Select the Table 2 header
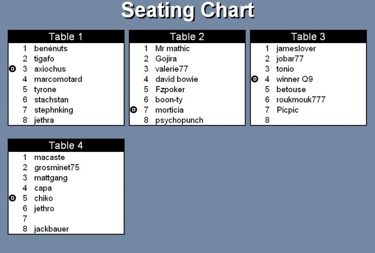 coord(187,36)
